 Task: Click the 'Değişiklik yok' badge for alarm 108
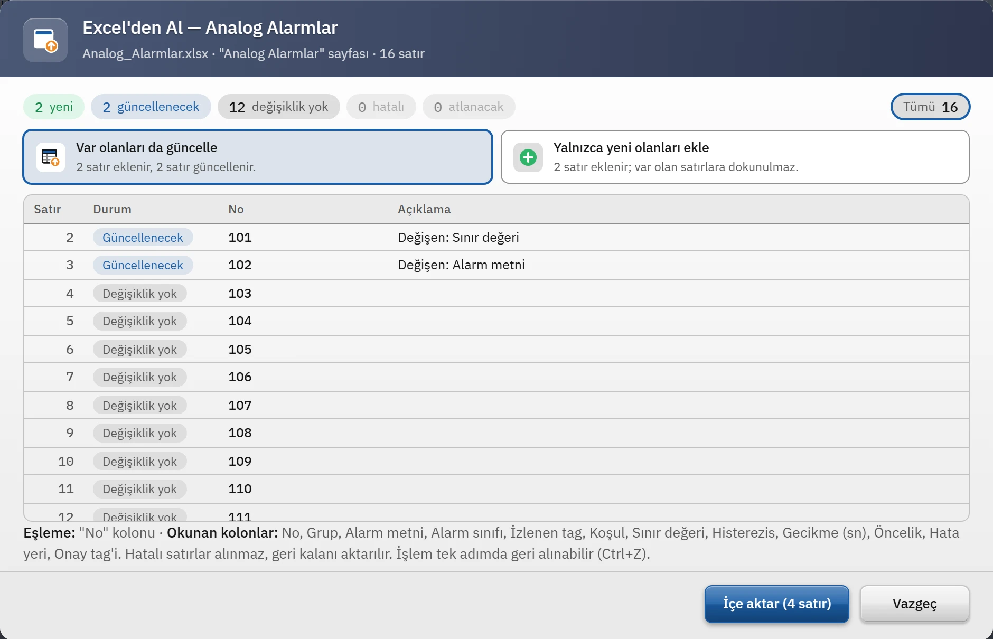pos(140,433)
